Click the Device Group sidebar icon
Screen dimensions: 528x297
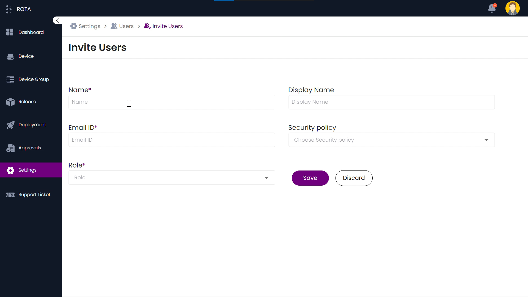coord(10,79)
